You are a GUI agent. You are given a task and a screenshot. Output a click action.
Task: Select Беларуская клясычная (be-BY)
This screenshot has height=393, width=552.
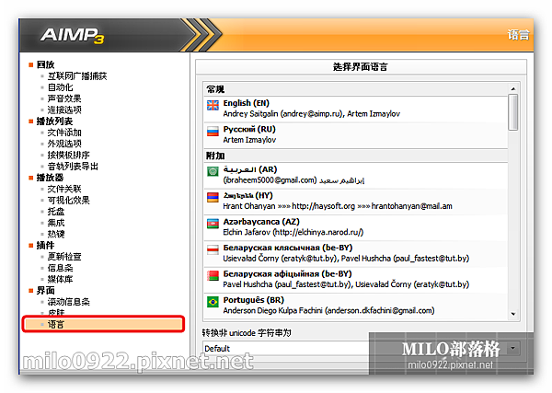click(355, 253)
